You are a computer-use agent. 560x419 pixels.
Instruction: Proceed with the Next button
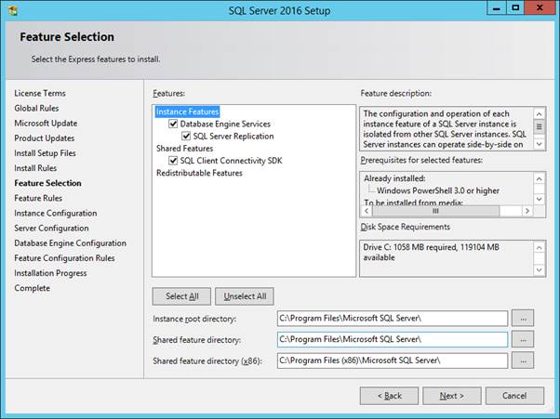[x=452, y=396]
